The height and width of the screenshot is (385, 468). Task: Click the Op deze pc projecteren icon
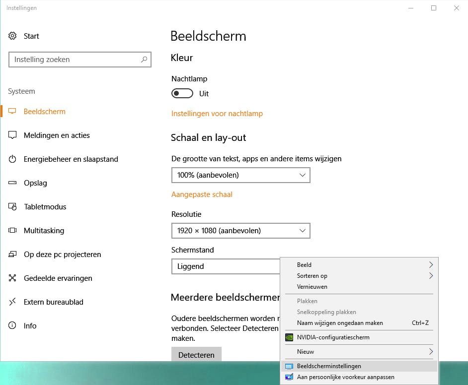[12, 254]
